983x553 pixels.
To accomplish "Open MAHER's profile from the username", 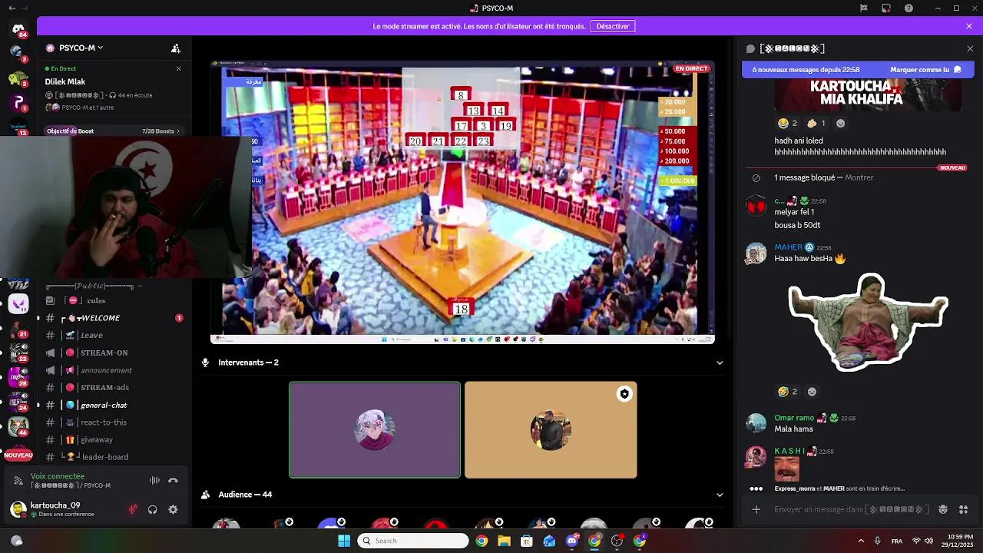I will coord(788,247).
